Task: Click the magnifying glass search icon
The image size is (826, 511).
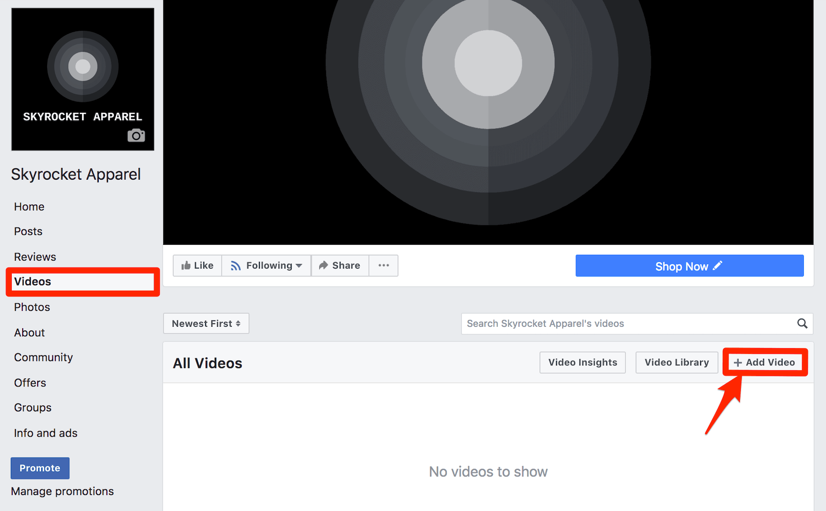Action: pyautogui.click(x=802, y=323)
